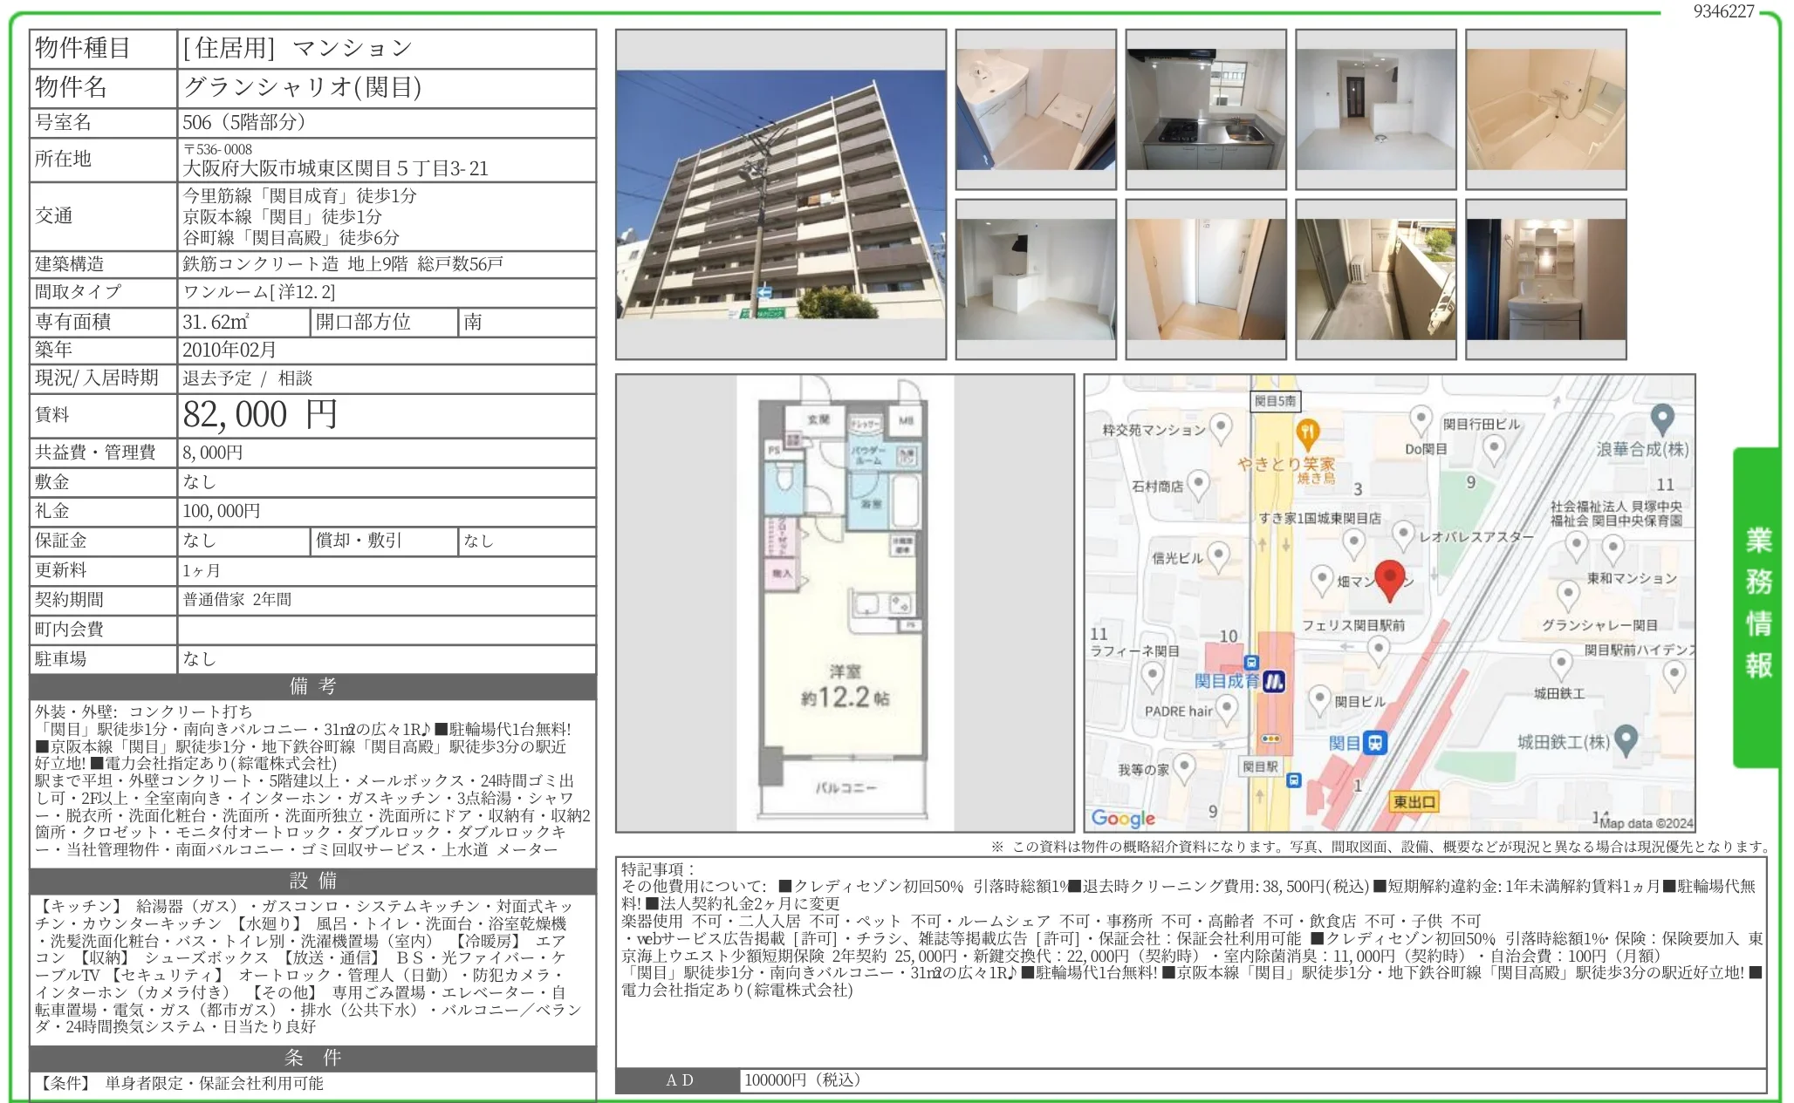Open the washbasin vanity photo thumbnail

pos(1545,279)
